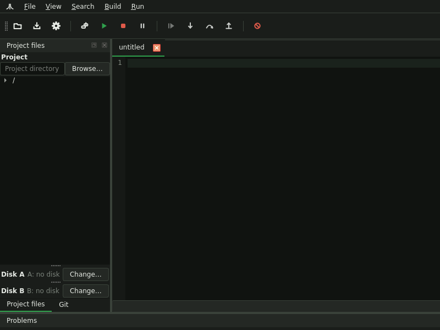440x330 pixels.
Task: Click line 1 in the editor
Action: [283, 63]
